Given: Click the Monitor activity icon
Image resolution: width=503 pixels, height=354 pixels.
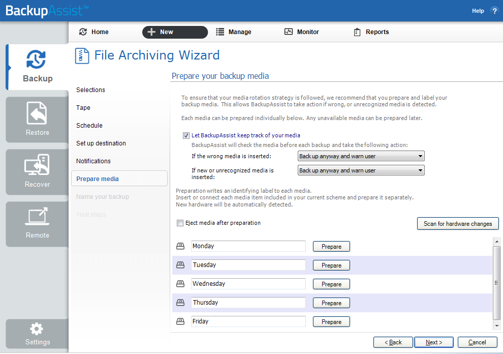Looking at the screenshot, I should [289, 32].
